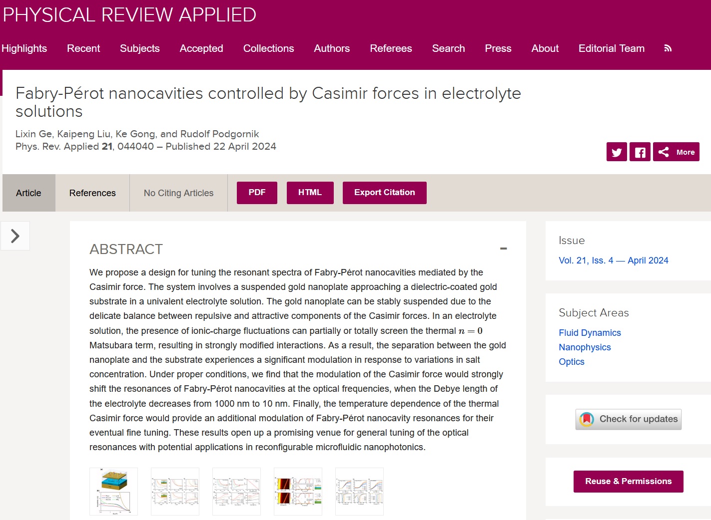
Task: Browse the Nanophysics subject area
Action: [585, 347]
